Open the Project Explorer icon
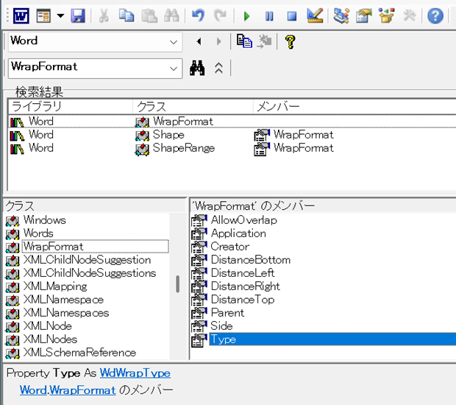Image resolution: width=456 pixels, height=405 pixels. [x=341, y=15]
